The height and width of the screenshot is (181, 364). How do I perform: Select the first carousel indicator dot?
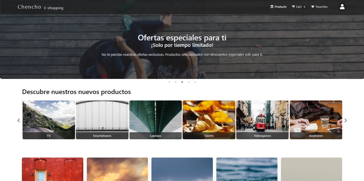coord(169,82)
